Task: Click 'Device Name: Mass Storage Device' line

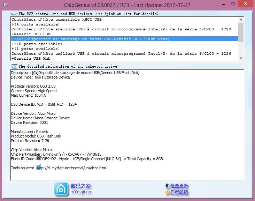Action: pos(40,118)
